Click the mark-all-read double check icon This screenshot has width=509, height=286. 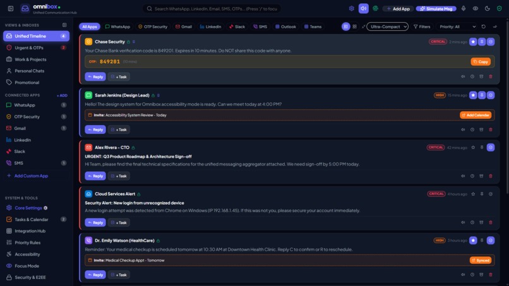495,27
